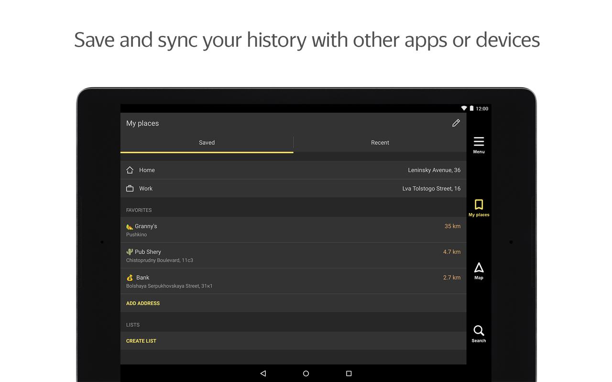Screen dimensions: 612x382
Task: Open the Bank favorite name
Action: [143, 277]
